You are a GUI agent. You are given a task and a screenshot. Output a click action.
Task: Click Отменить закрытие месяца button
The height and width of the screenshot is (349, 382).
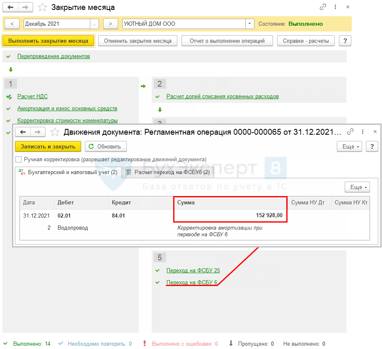(138, 41)
